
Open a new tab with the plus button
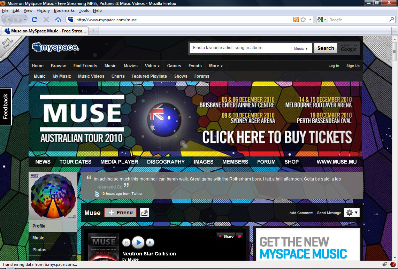[x=94, y=31]
